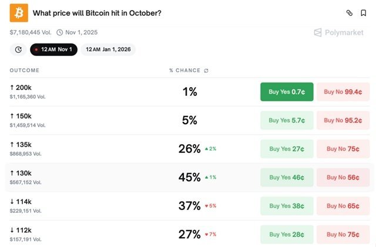376x247 pixels.
Task: Click Buy Yes 27¢ for ↑ 135k
Action: coord(287,149)
